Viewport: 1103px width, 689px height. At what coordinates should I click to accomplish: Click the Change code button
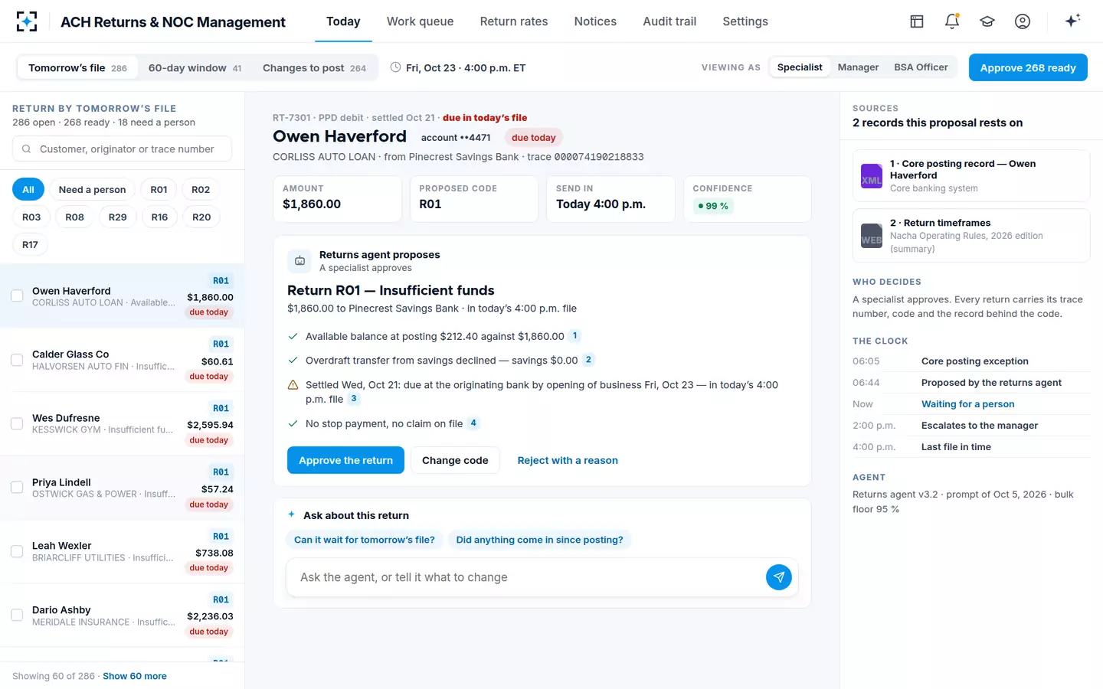pos(455,460)
